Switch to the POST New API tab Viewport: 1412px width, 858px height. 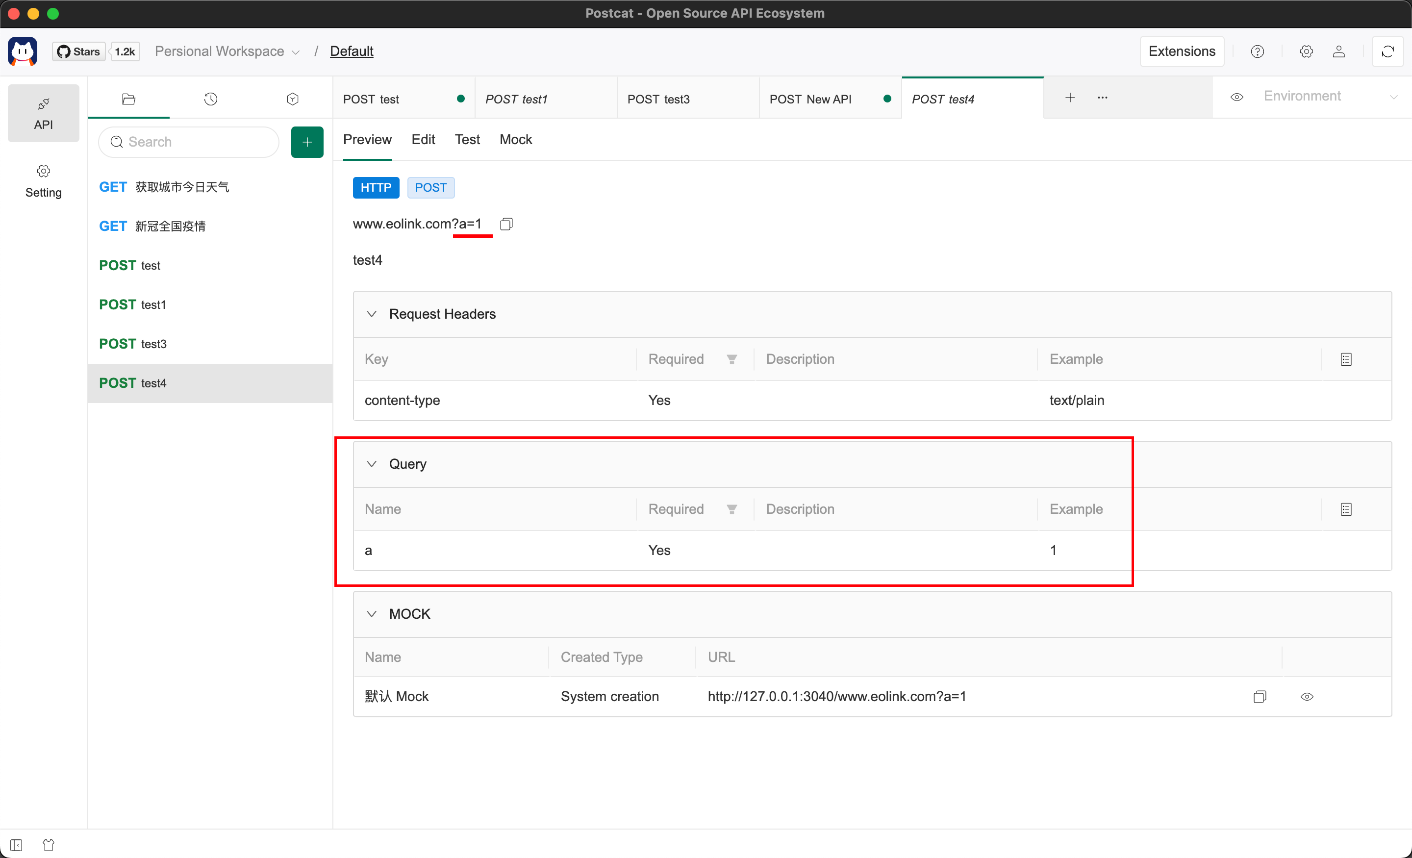830,99
